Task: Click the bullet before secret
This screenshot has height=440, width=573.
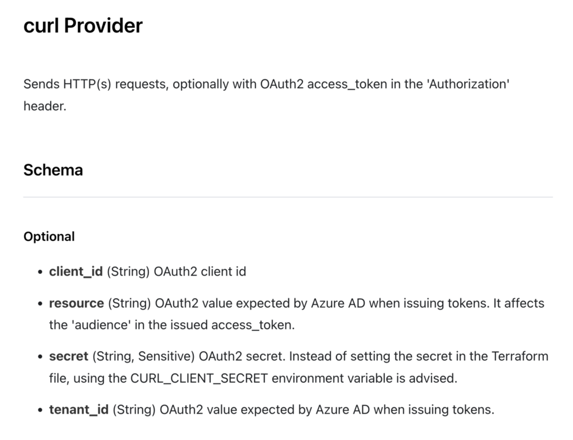Action: pos(40,357)
